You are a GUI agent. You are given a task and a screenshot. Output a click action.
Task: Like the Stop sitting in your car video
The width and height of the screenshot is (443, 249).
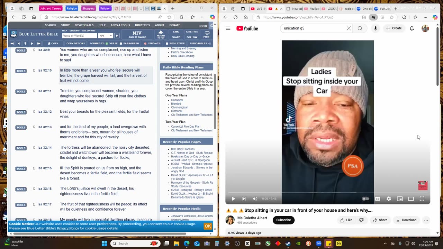pyautogui.click(x=346, y=220)
